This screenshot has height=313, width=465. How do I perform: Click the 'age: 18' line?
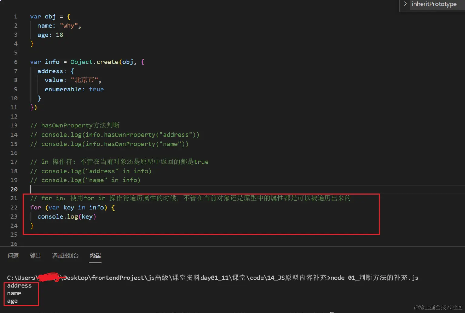(x=50, y=35)
